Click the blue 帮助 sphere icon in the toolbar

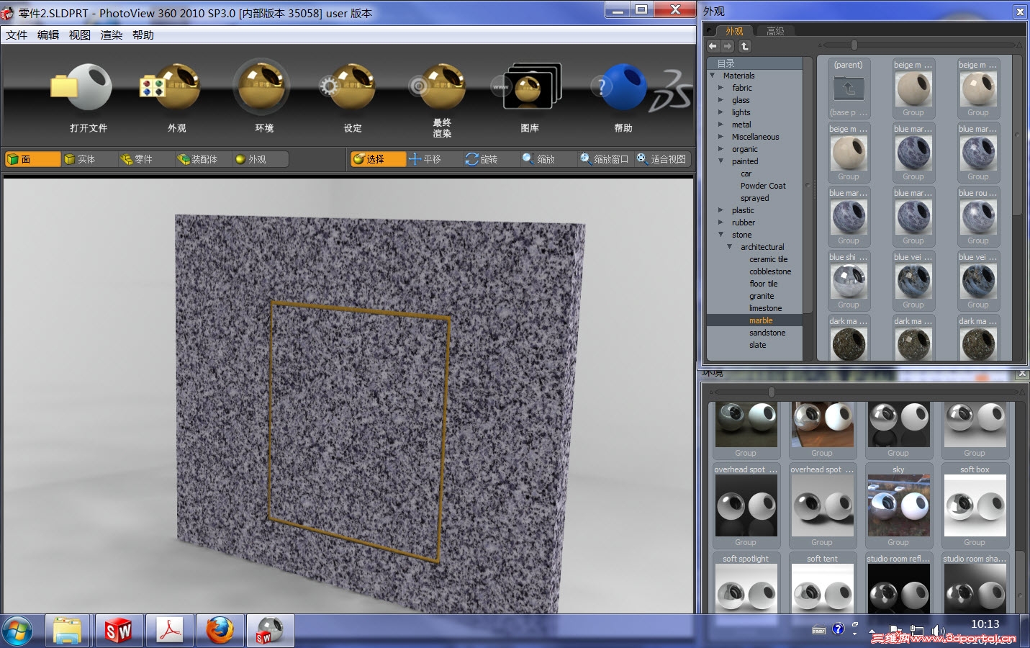point(619,87)
